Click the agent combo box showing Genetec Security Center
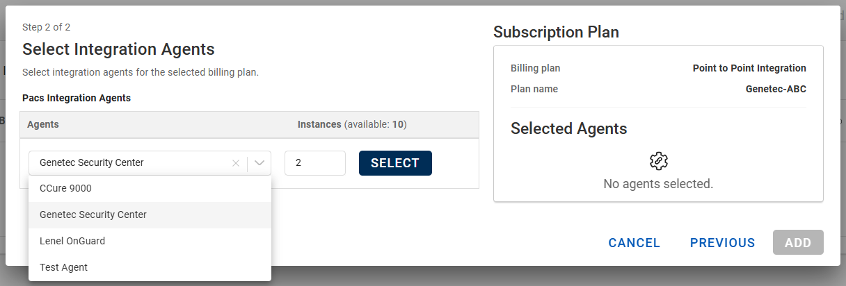 (132, 163)
